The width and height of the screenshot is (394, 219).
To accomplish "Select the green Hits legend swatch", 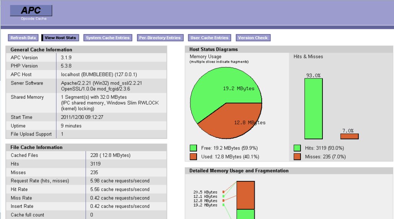I will tap(297, 148).
